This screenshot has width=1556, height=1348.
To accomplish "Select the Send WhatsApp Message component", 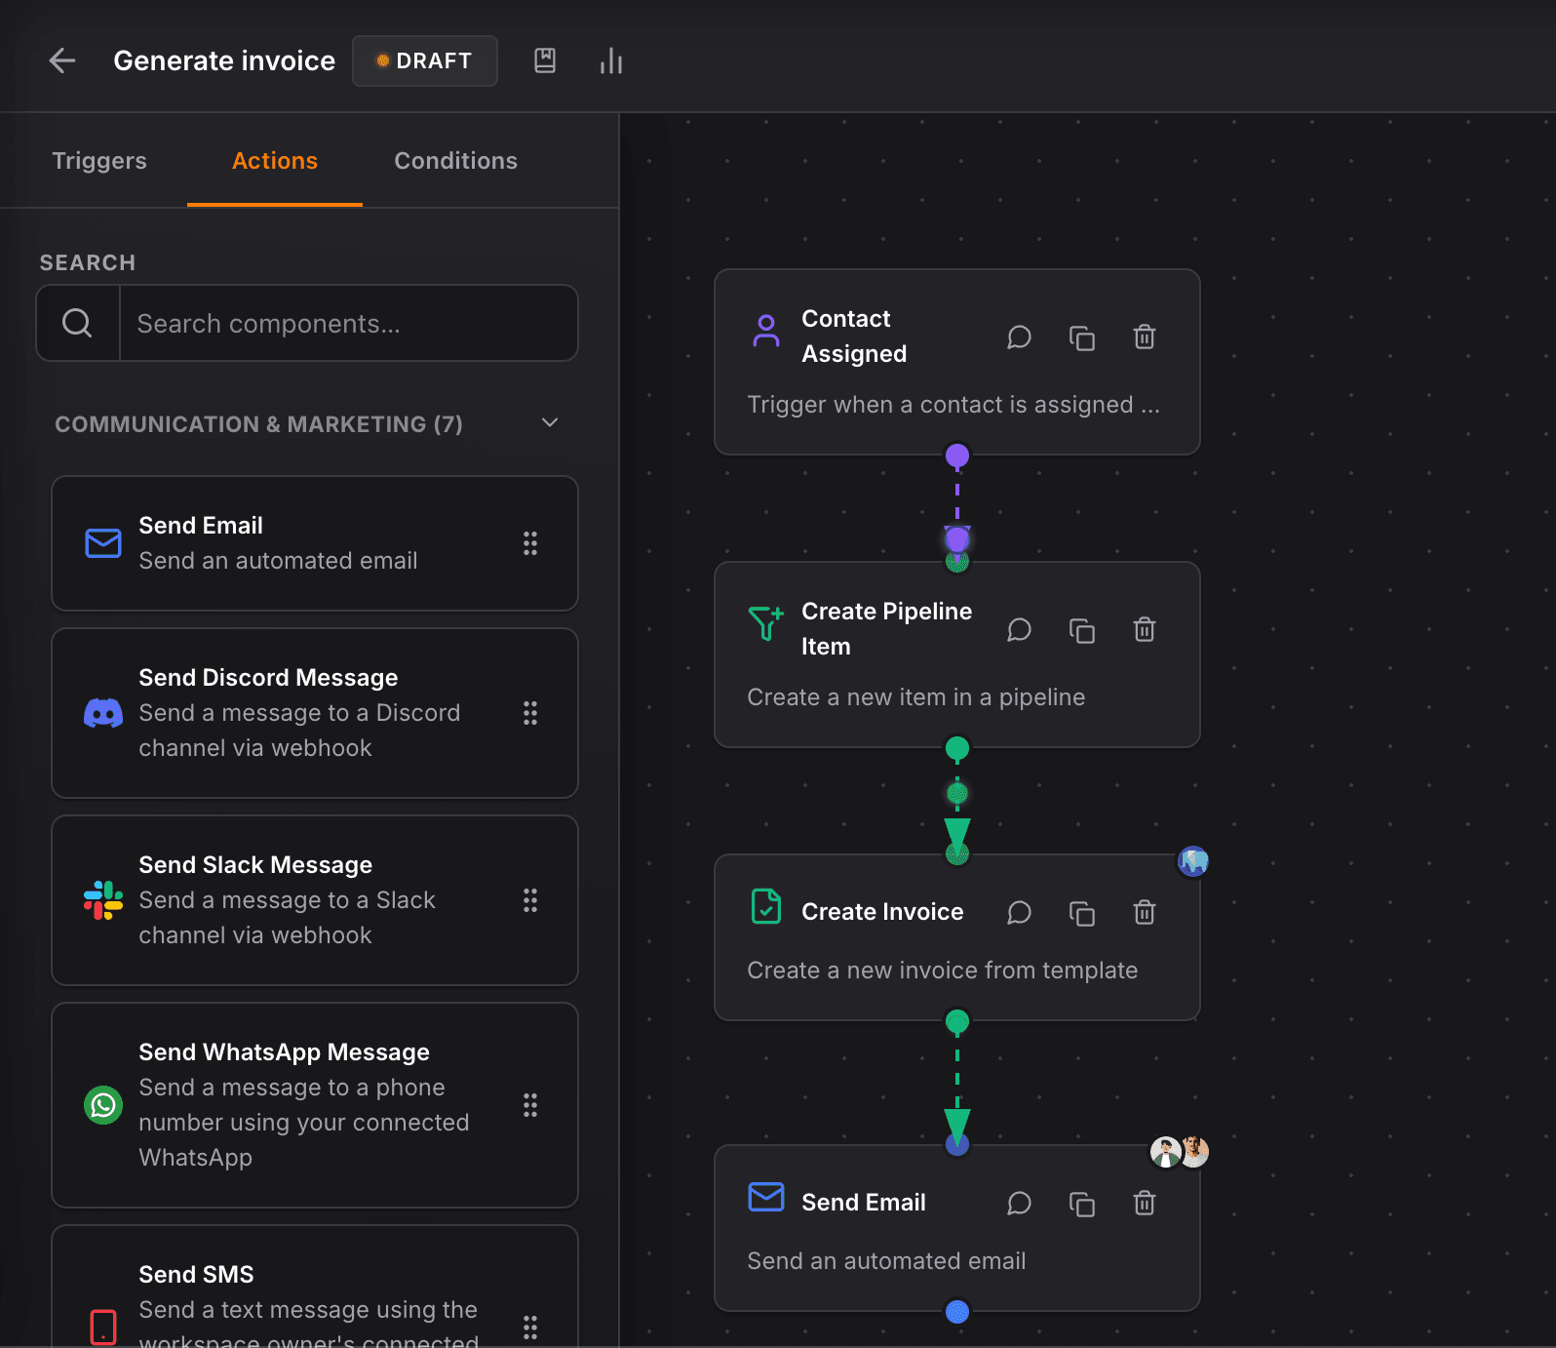I will pos(315,1105).
